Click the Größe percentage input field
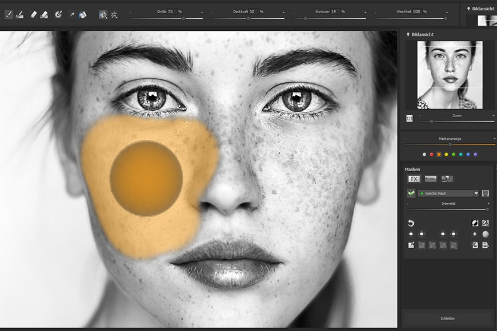The image size is (497, 331). click(x=172, y=11)
